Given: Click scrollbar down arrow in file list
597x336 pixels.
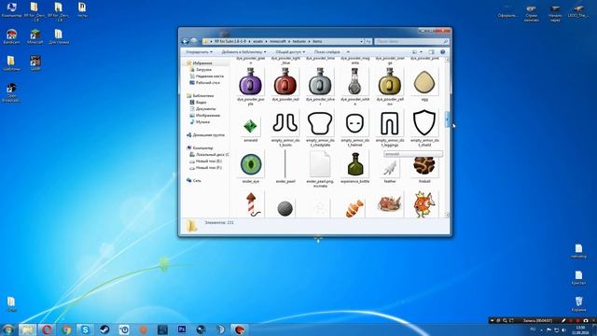Looking at the screenshot, I should 448,216.
